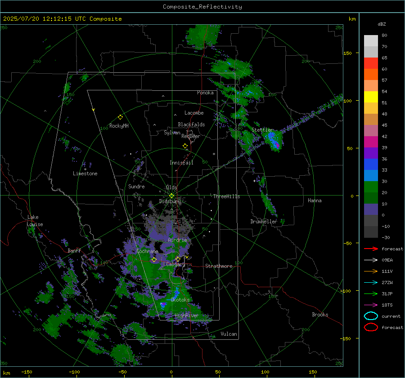
Task: Click the green 31JP arrow legend icon
Action: 371,294
